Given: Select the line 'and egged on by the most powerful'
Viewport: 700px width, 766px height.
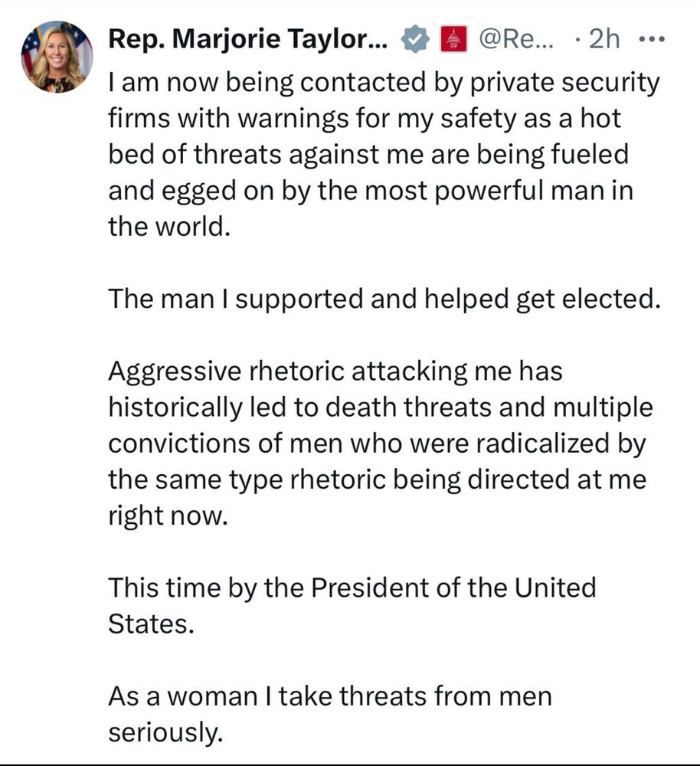Looking at the screenshot, I should point(371,191).
